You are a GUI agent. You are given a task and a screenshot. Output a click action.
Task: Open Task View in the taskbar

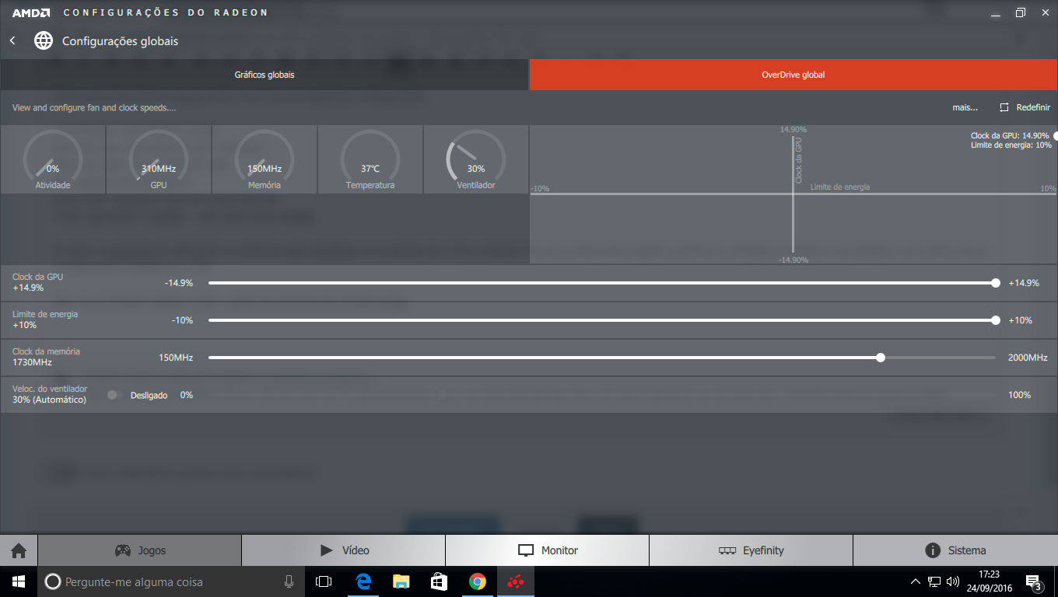pos(324,581)
